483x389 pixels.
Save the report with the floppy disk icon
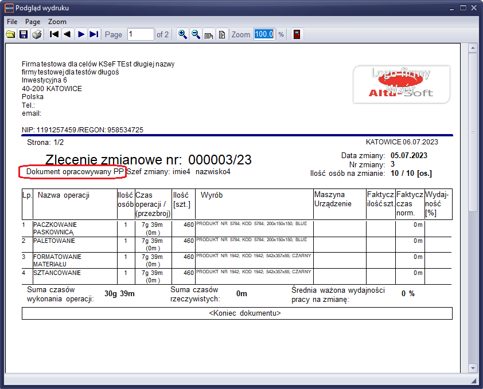(24, 34)
